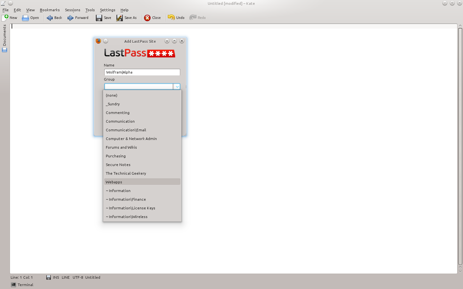Click the dialog's on-all-desktops pin button
The width and height of the screenshot is (463, 289).
106,41
